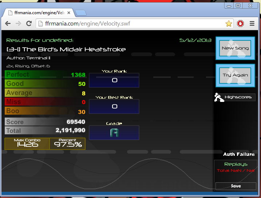Reload the page with the refresh icon
This screenshot has width=261, height=198.
(29, 23)
